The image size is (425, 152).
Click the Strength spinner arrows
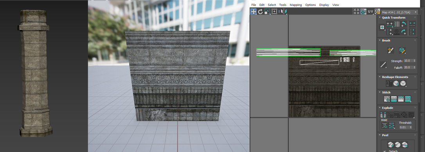(x=414, y=61)
